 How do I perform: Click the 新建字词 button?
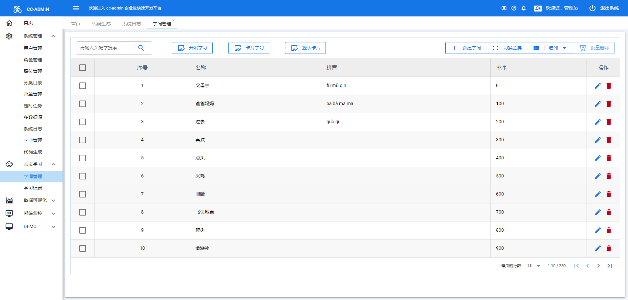466,48
